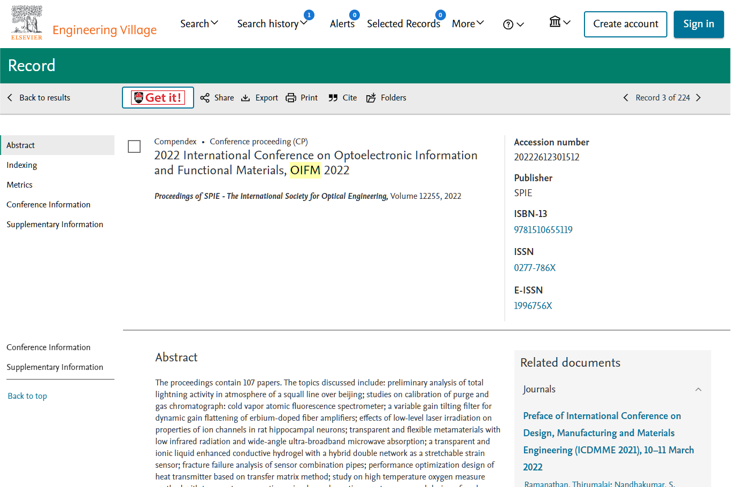The height and width of the screenshot is (487, 731).
Task: Open the E-ISSN 1996756X link
Action: (x=533, y=306)
